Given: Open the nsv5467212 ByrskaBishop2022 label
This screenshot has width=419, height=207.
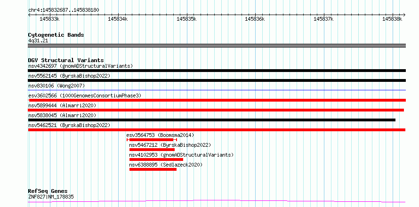Looking at the screenshot, I should [x=170, y=145].
